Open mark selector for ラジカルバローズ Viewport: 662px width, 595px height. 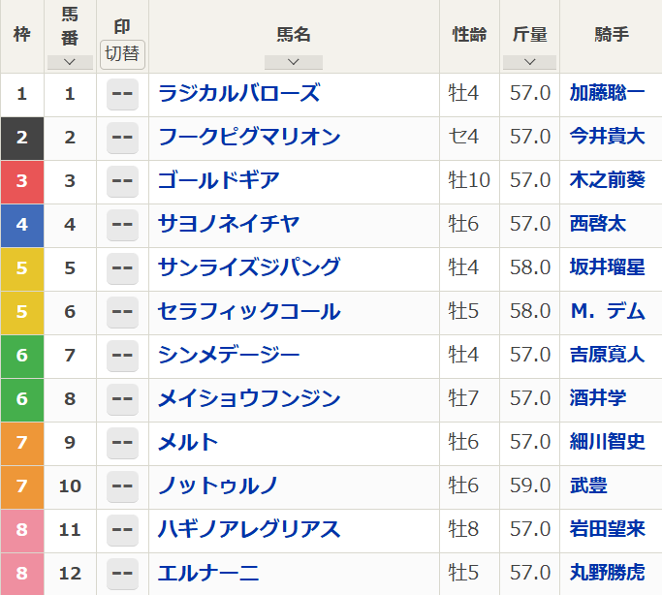[x=122, y=94]
